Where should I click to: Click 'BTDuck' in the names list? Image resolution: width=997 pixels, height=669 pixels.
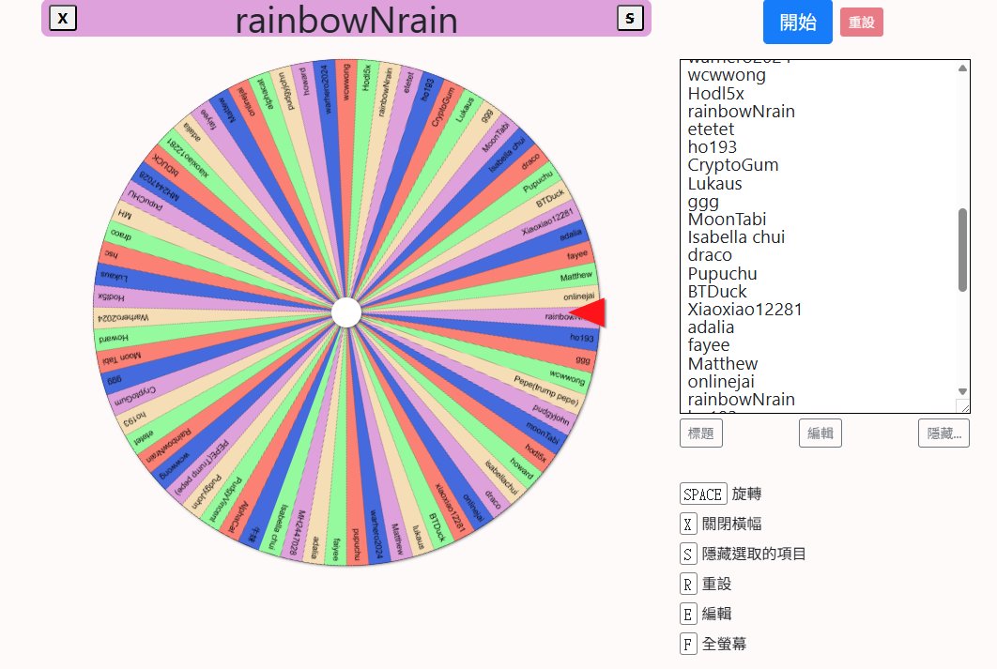tap(717, 292)
